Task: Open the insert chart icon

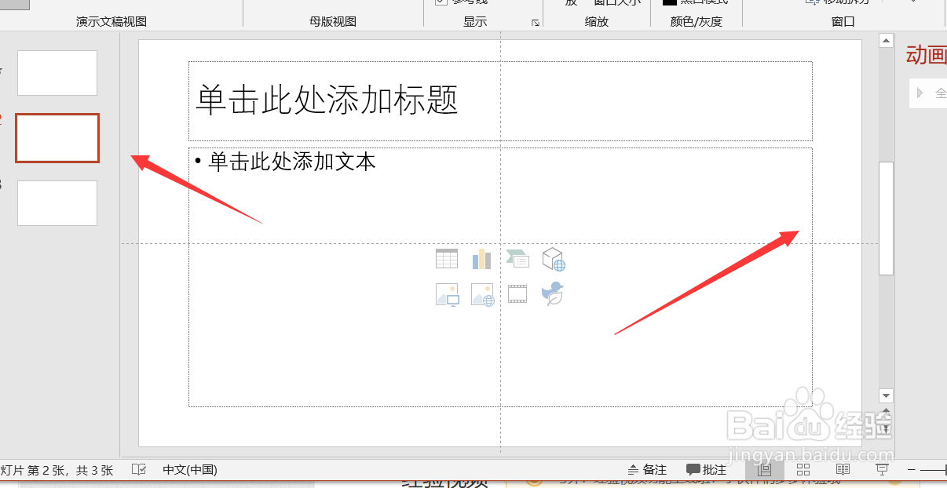Action: click(481, 258)
